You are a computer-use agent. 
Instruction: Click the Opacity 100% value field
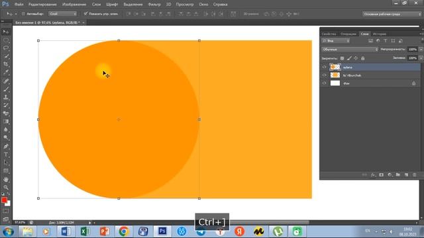(x=413, y=50)
